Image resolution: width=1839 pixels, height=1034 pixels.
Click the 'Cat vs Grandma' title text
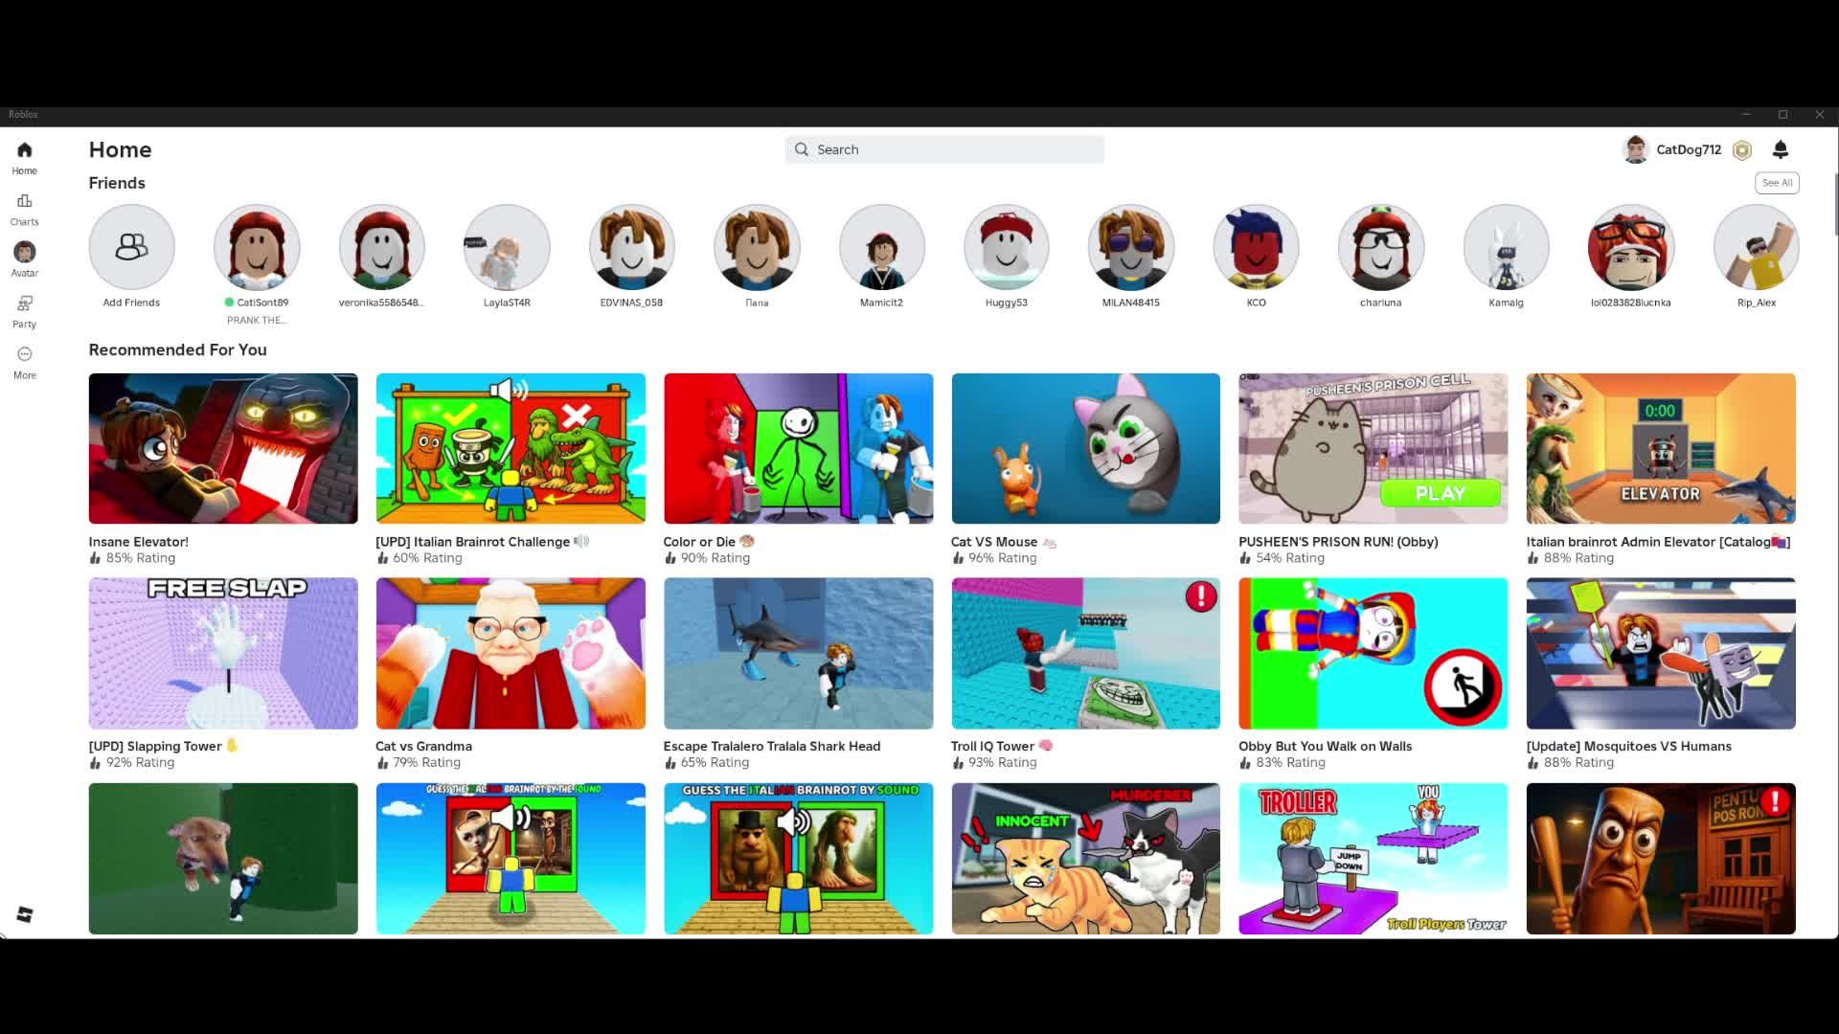coord(423,746)
